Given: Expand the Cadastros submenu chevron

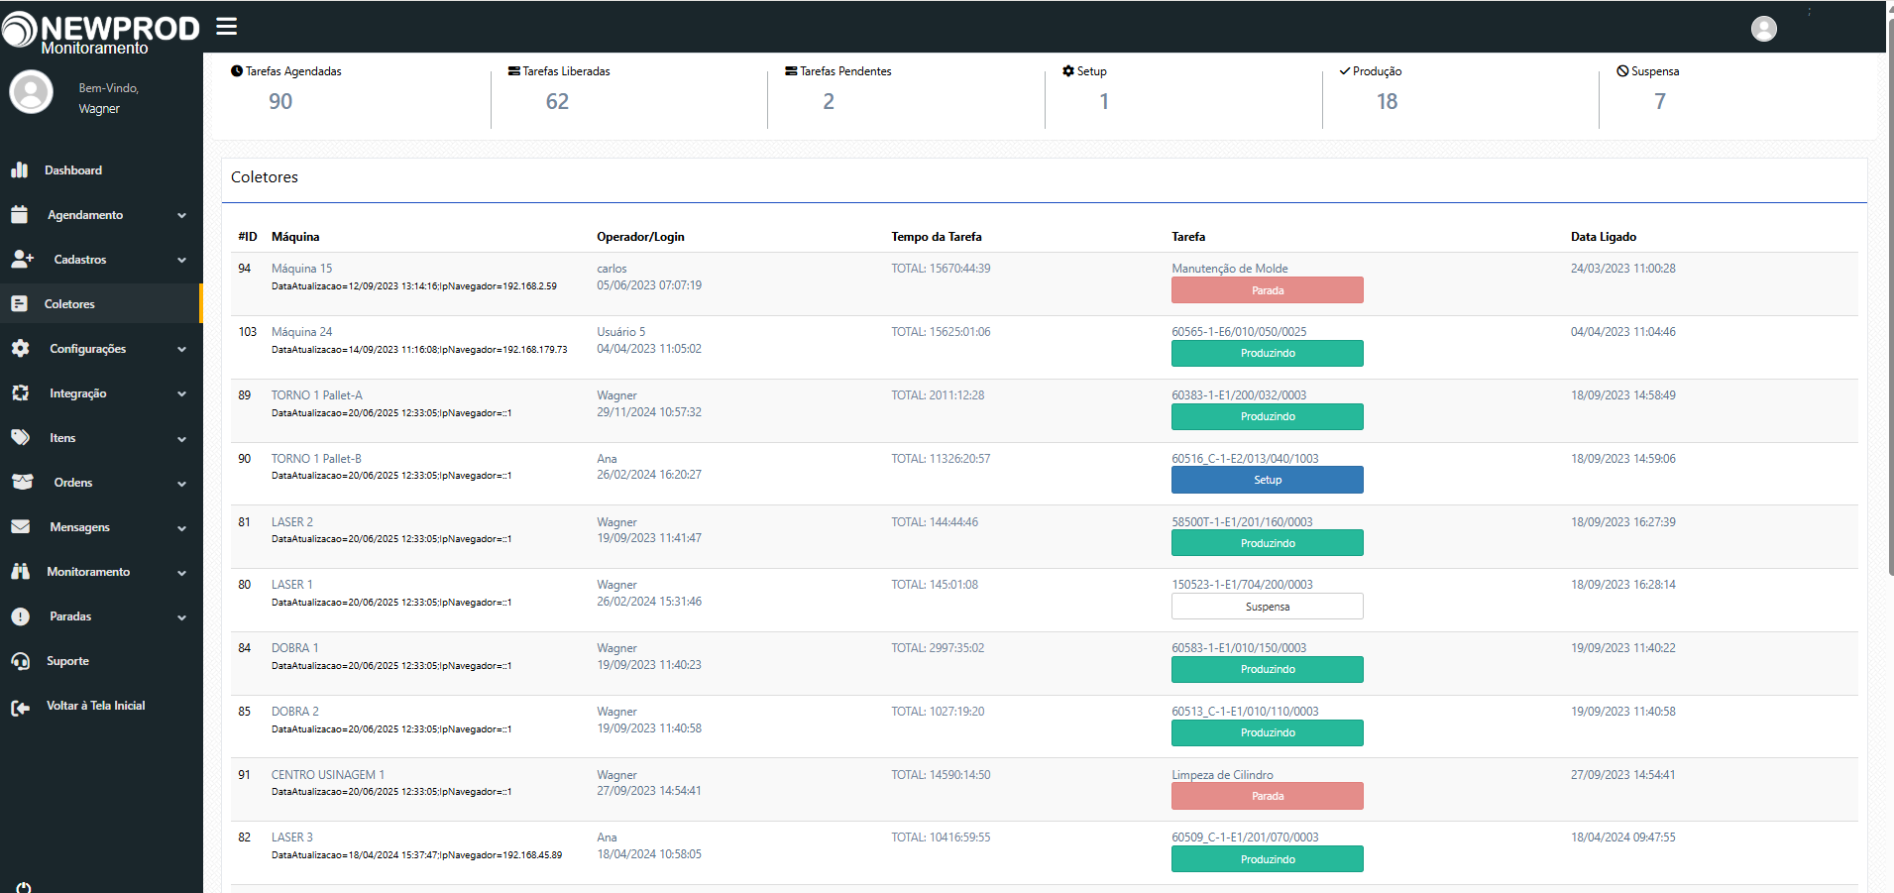Looking at the screenshot, I should click(182, 261).
